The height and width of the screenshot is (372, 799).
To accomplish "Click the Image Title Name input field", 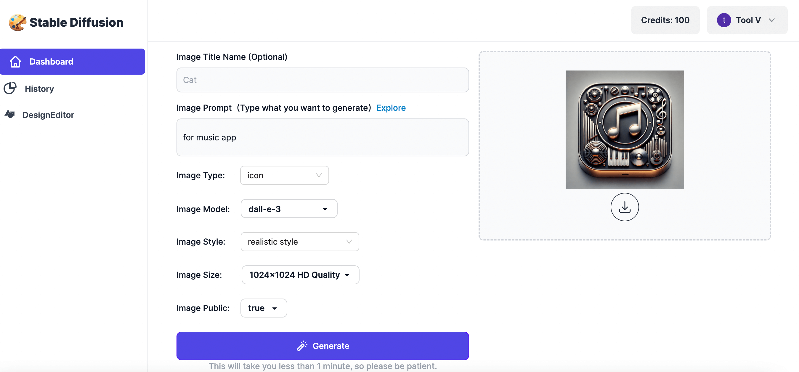I will click(x=323, y=79).
